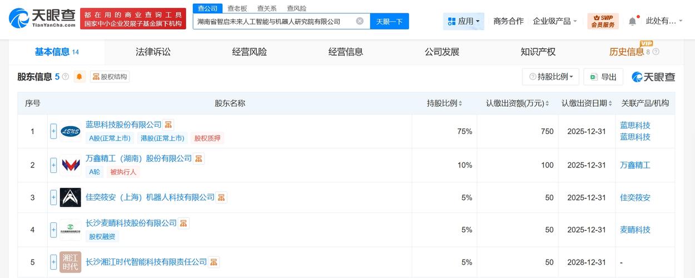This screenshot has width=695, height=278.
Task: Open equity structure icon beside 佳奕筱安
Action: 222,197
